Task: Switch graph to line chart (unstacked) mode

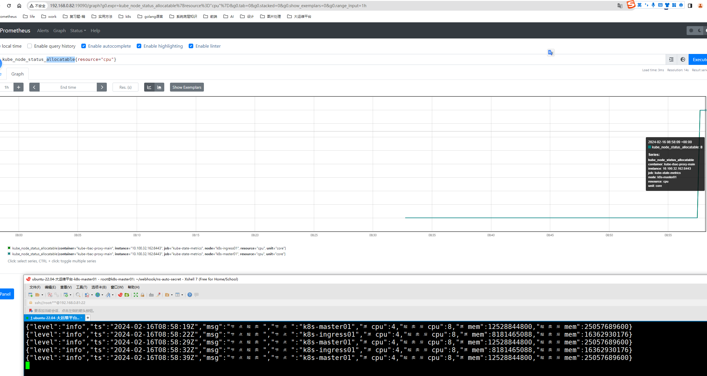Action: tap(149, 87)
